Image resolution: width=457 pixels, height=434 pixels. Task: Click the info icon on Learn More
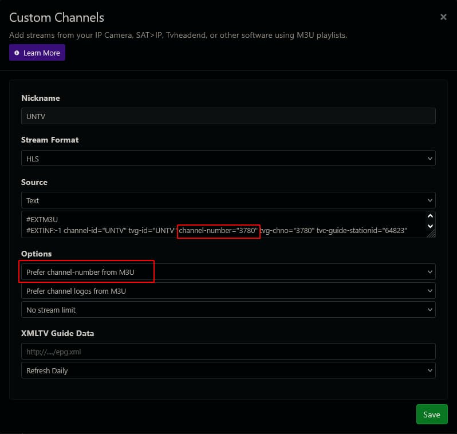pyautogui.click(x=17, y=53)
